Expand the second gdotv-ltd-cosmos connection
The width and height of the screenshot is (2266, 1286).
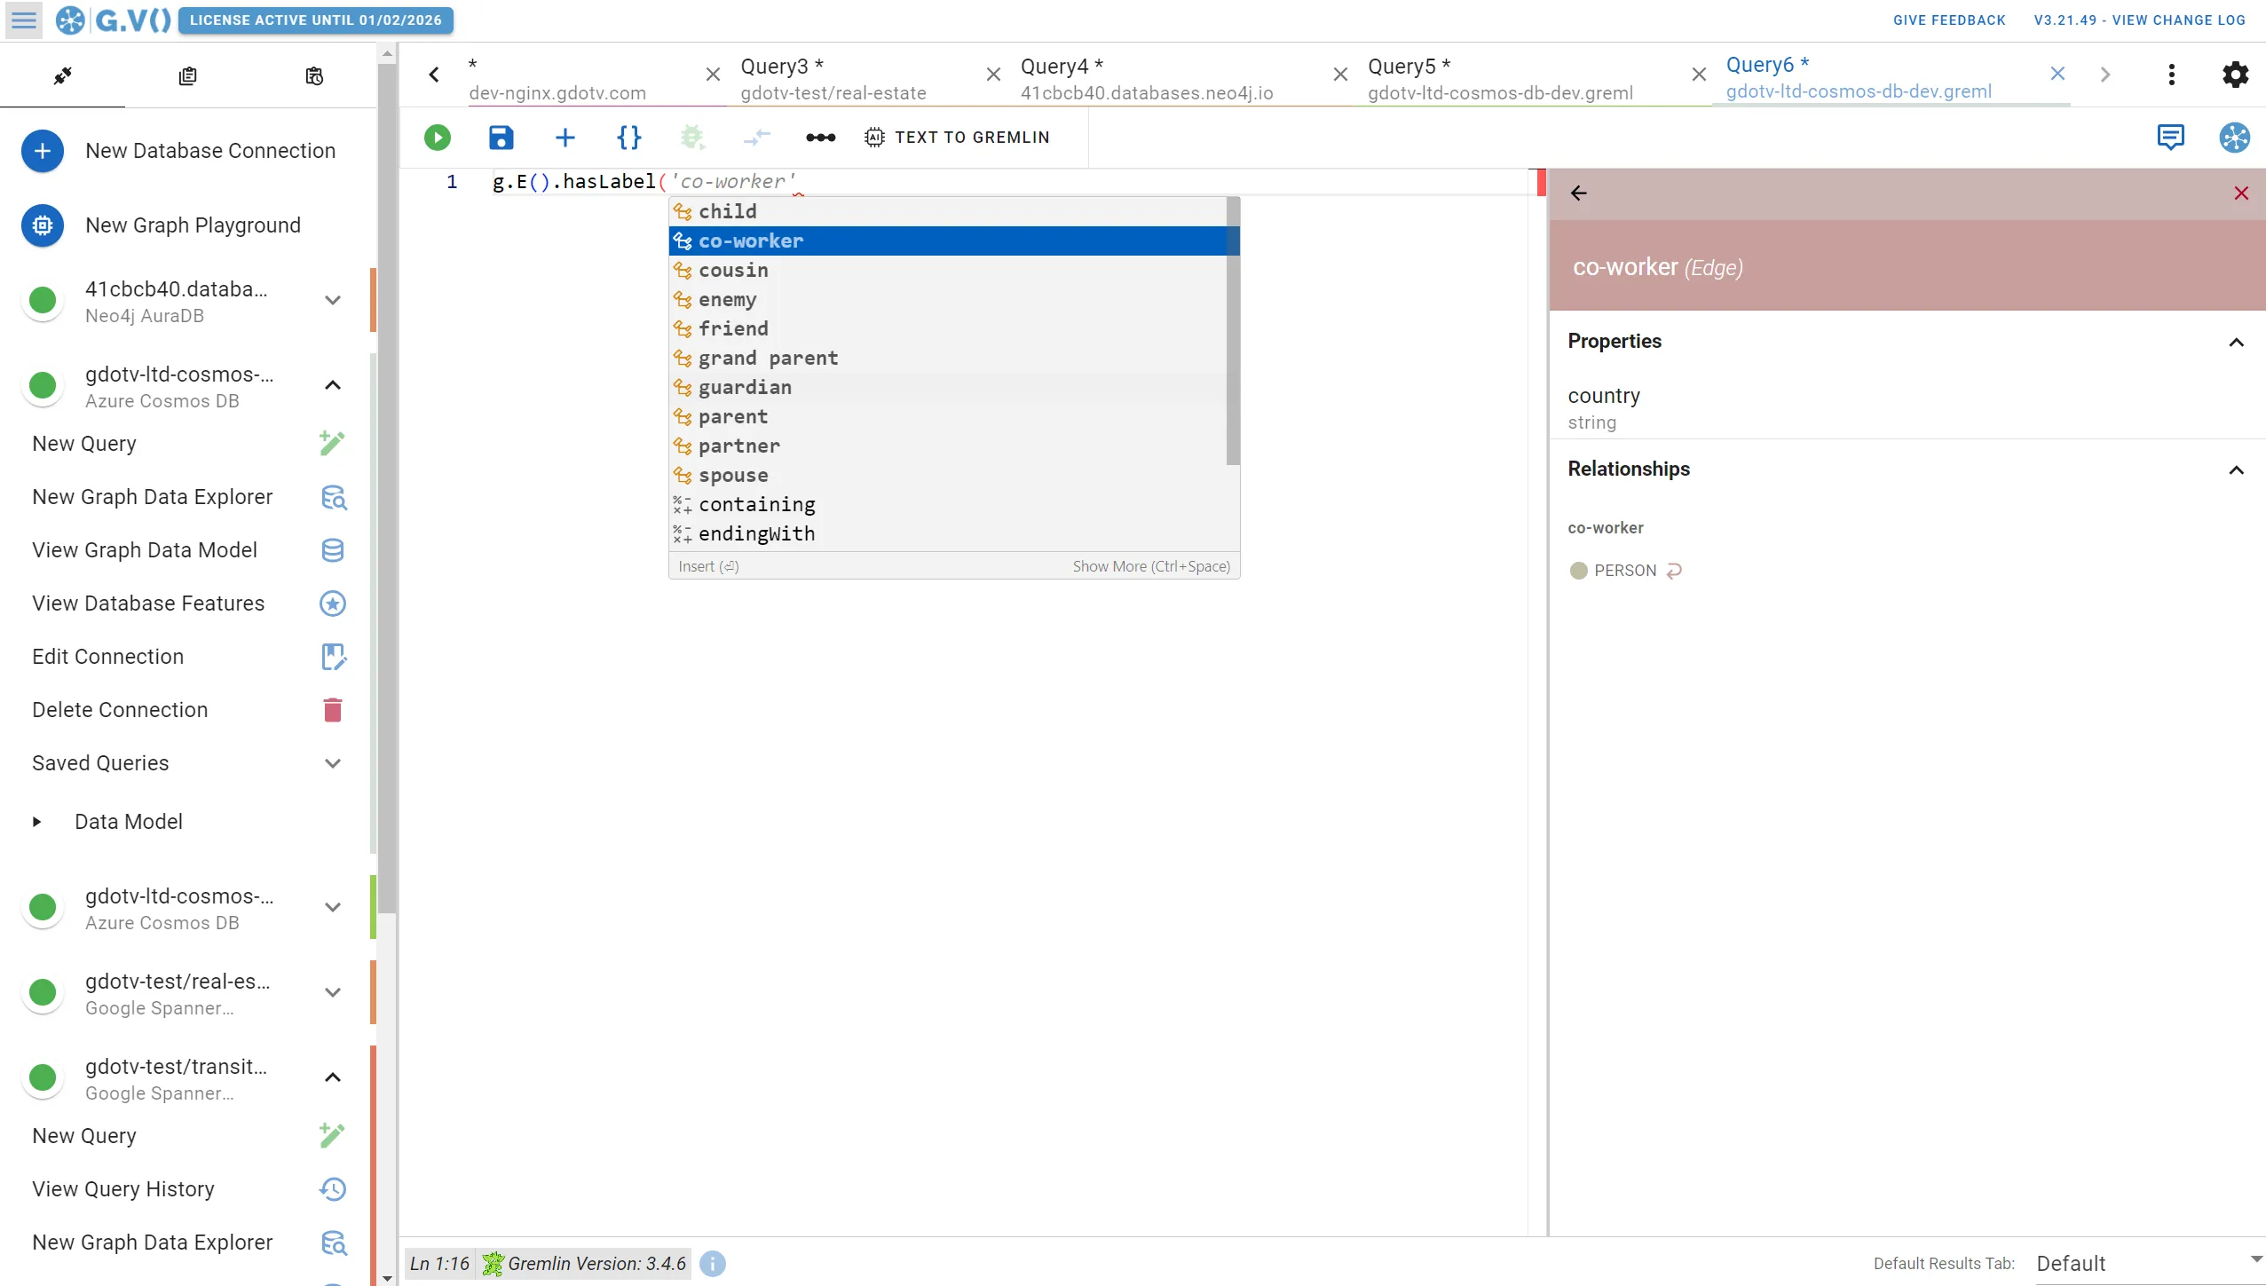point(333,907)
